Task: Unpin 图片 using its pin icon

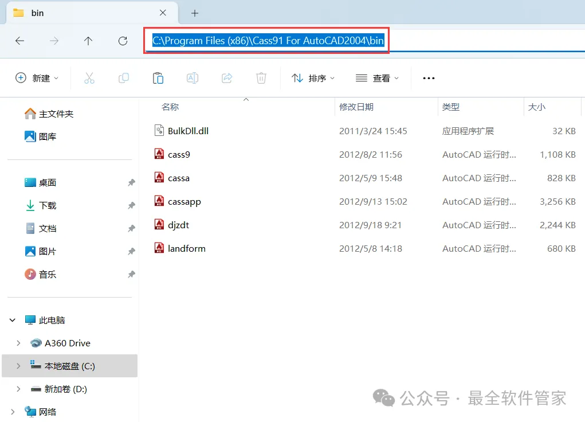Action: (x=131, y=251)
